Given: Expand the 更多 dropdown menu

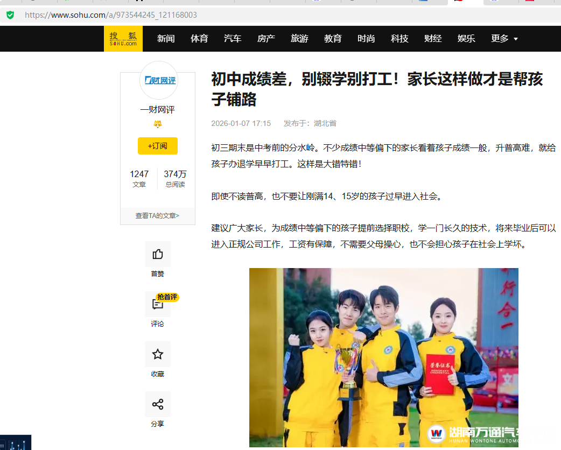Looking at the screenshot, I should point(504,39).
